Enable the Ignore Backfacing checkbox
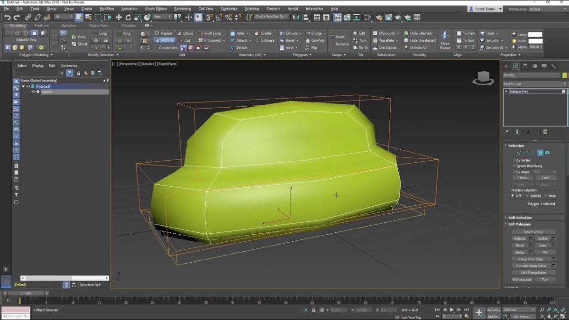The height and width of the screenshot is (320, 569). 514,166
